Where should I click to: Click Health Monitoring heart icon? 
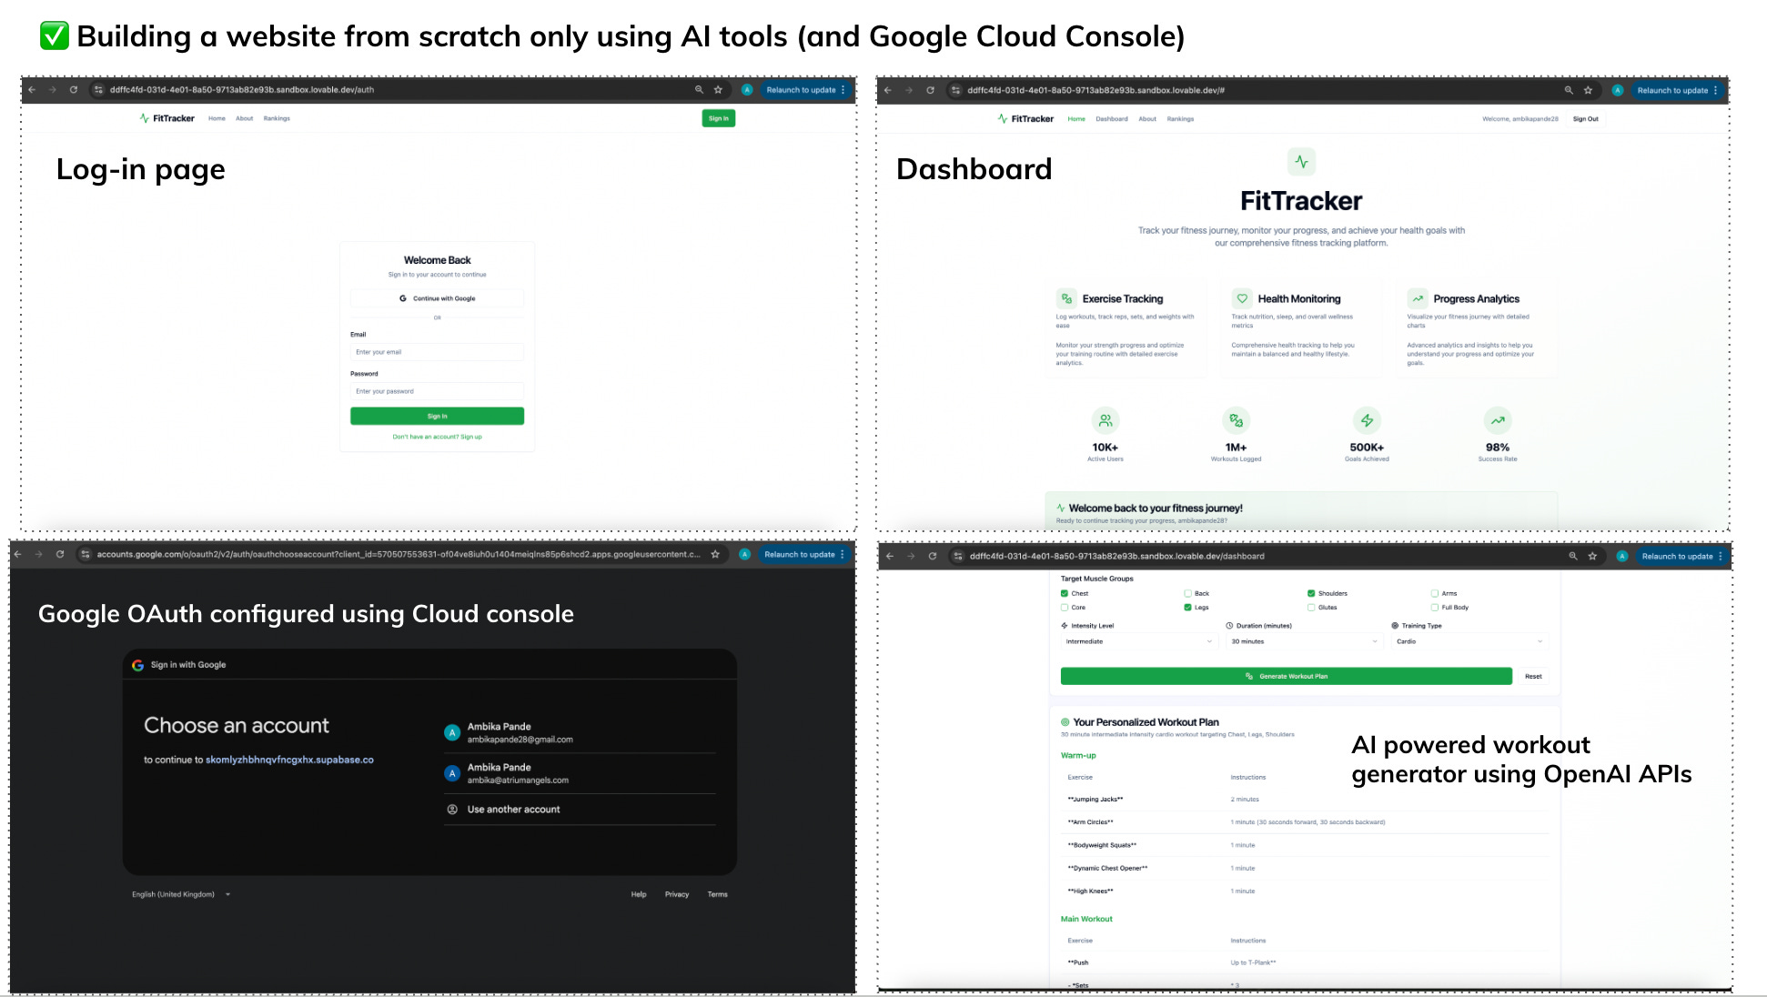[1242, 298]
